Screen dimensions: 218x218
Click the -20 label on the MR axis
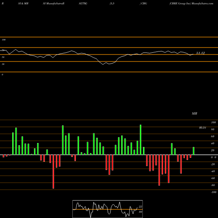(213, 164)
